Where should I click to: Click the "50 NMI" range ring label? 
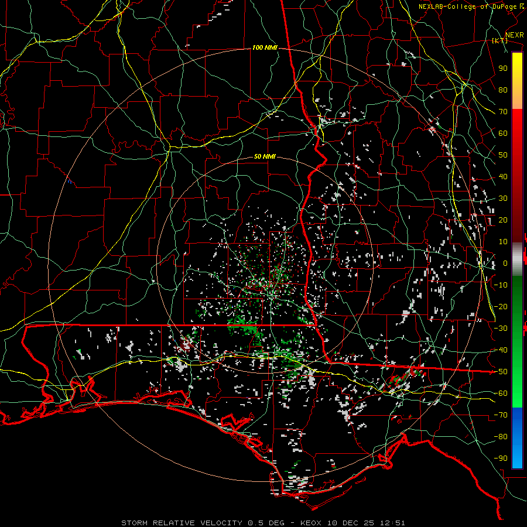click(265, 156)
